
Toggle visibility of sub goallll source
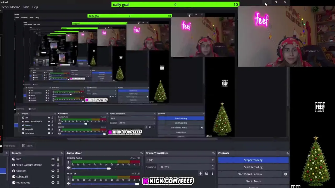pyautogui.click(x=53, y=177)
